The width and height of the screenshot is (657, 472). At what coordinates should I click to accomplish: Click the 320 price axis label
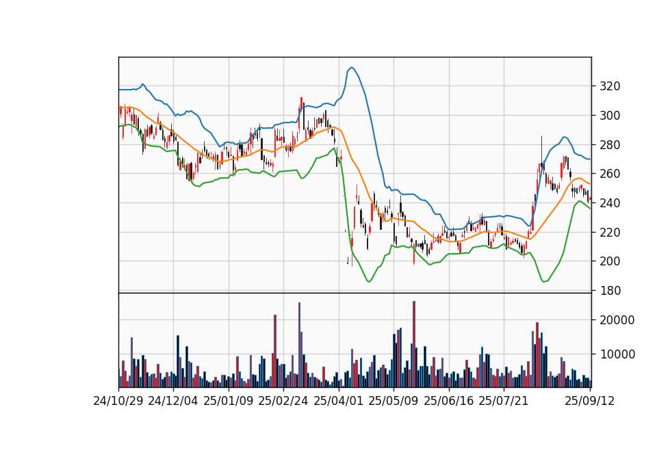(610, 86)
